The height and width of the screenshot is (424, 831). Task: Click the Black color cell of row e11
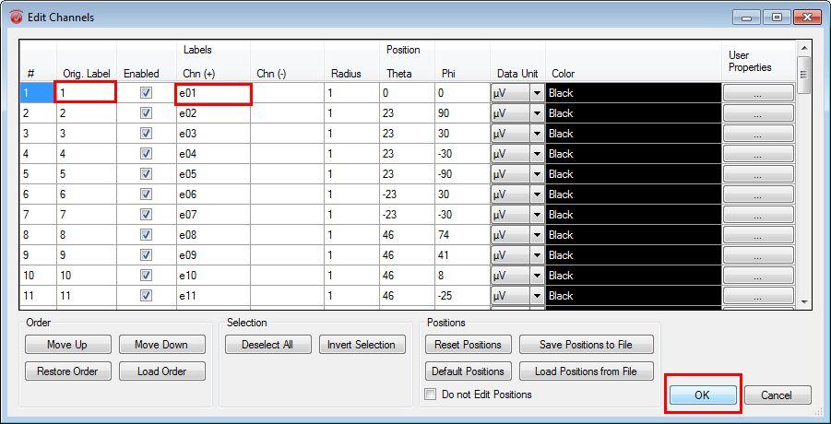tap(634, 295)
